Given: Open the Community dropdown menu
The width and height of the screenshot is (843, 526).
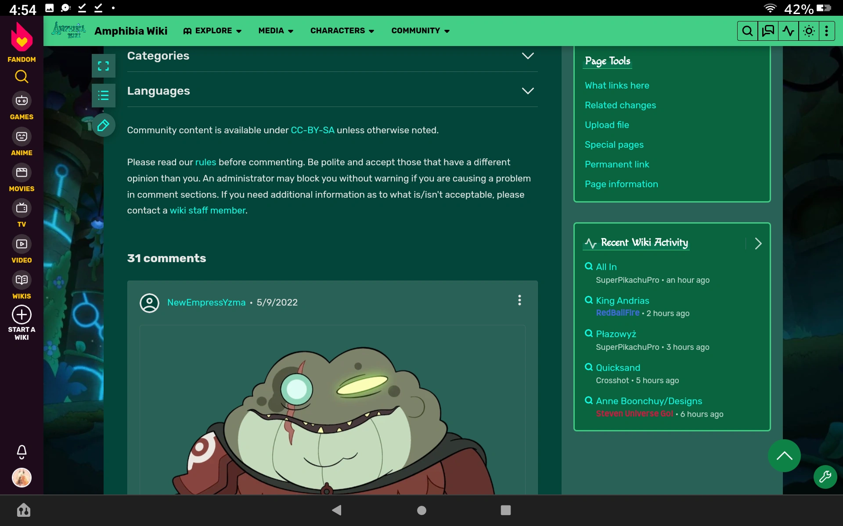Looking at the screenshot, I should click(420, 31).
